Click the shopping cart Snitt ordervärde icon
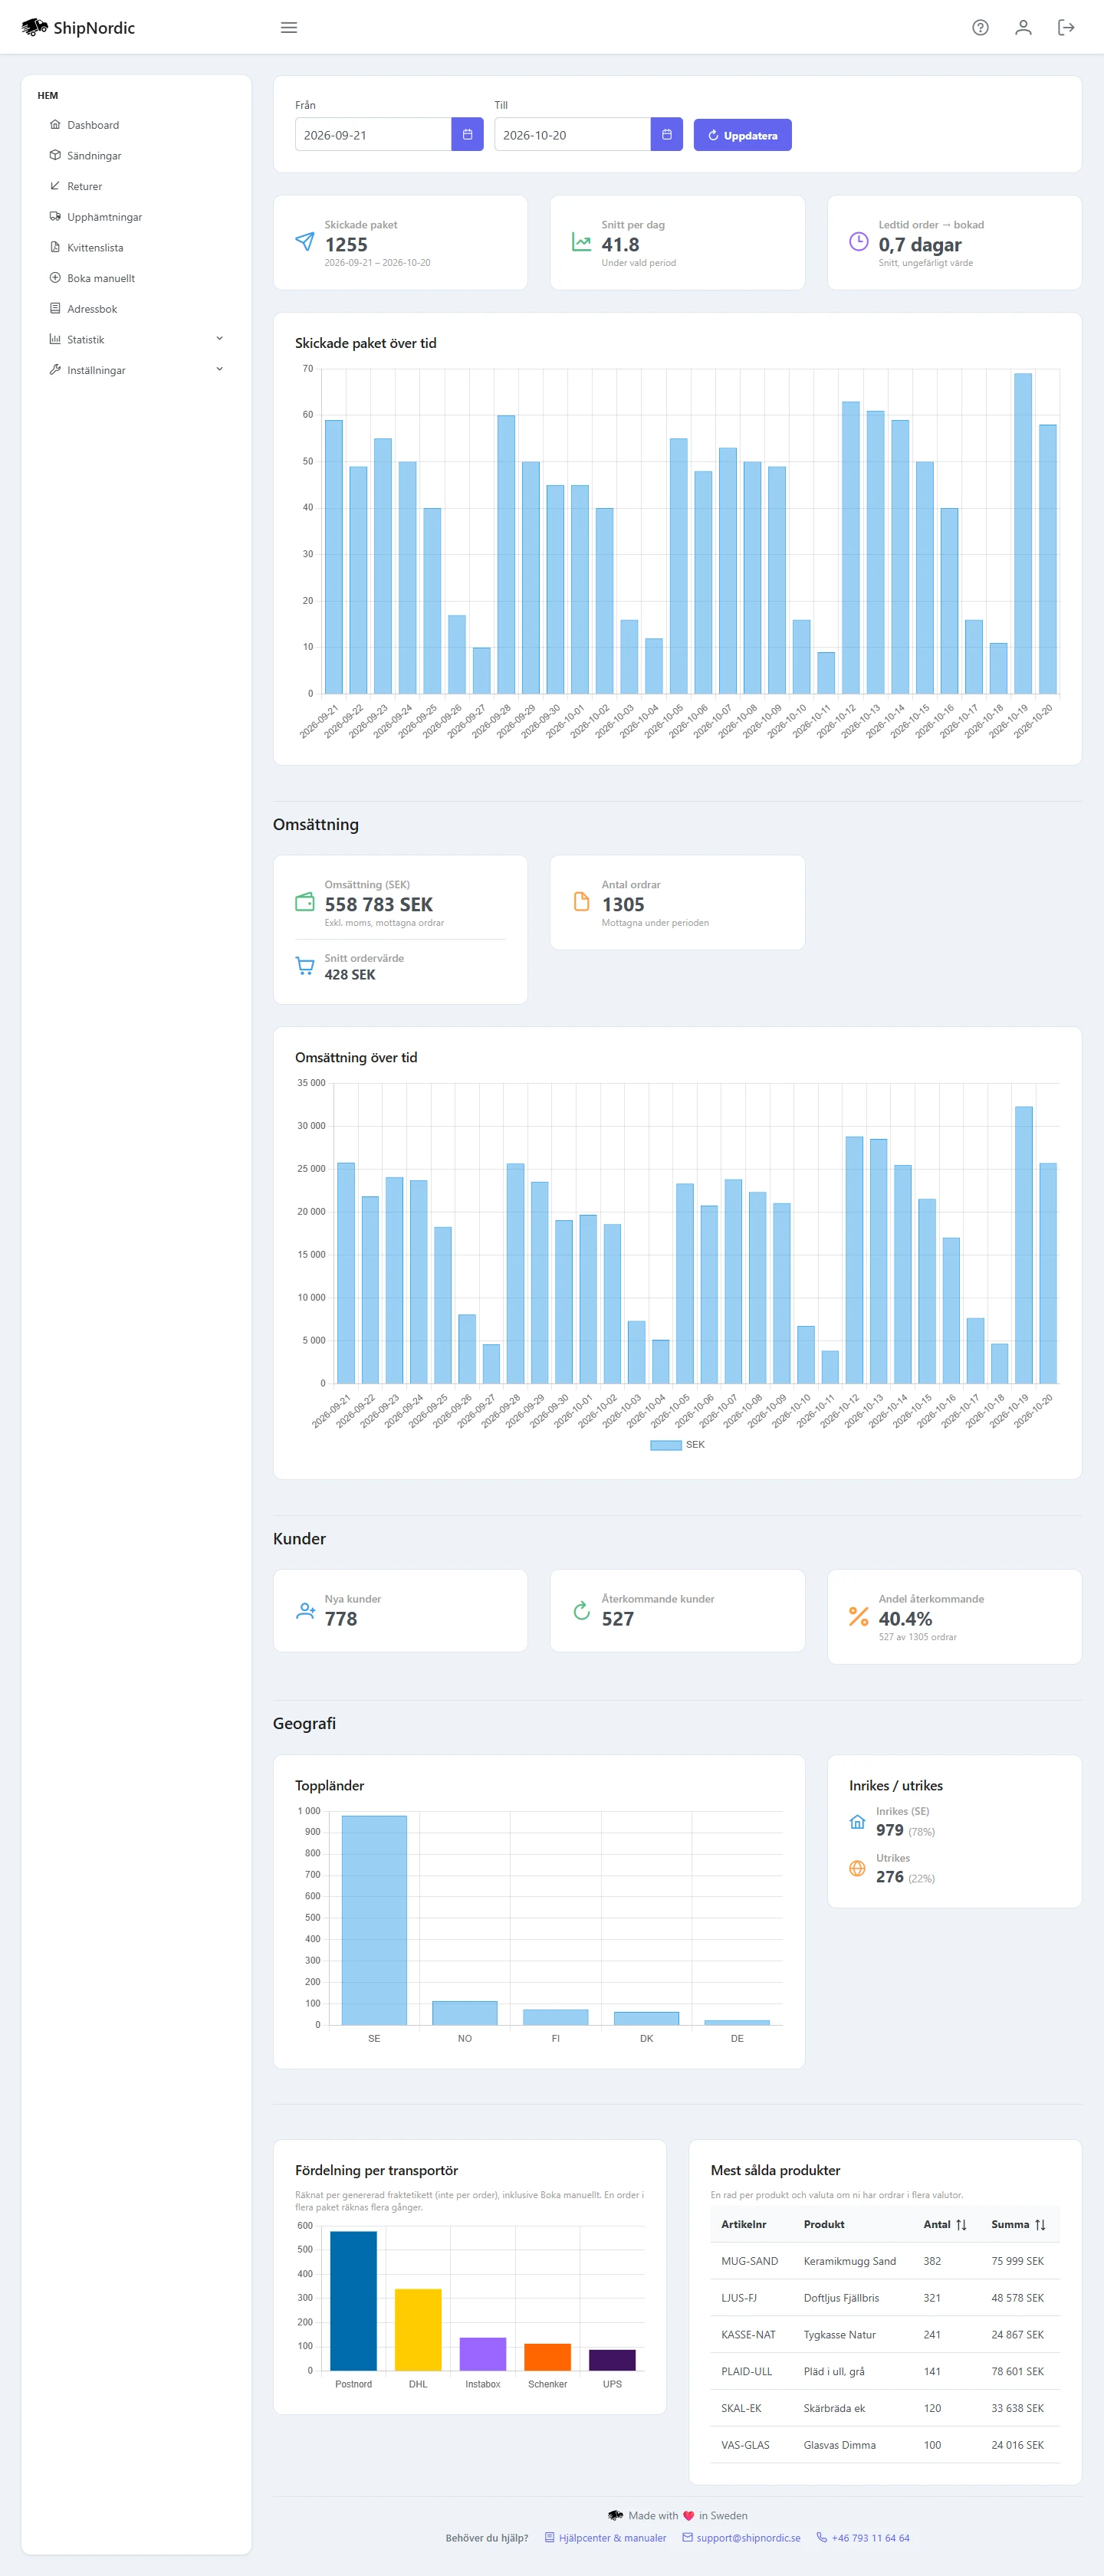1104x2576 pixels. tap(305, 966)
